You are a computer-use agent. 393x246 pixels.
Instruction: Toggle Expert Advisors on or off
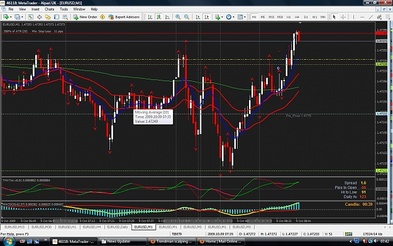click(x=124, y=17)
